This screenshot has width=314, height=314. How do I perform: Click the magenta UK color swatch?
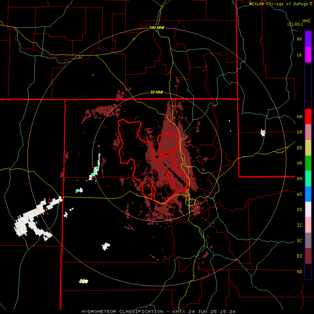pos(308,54)
